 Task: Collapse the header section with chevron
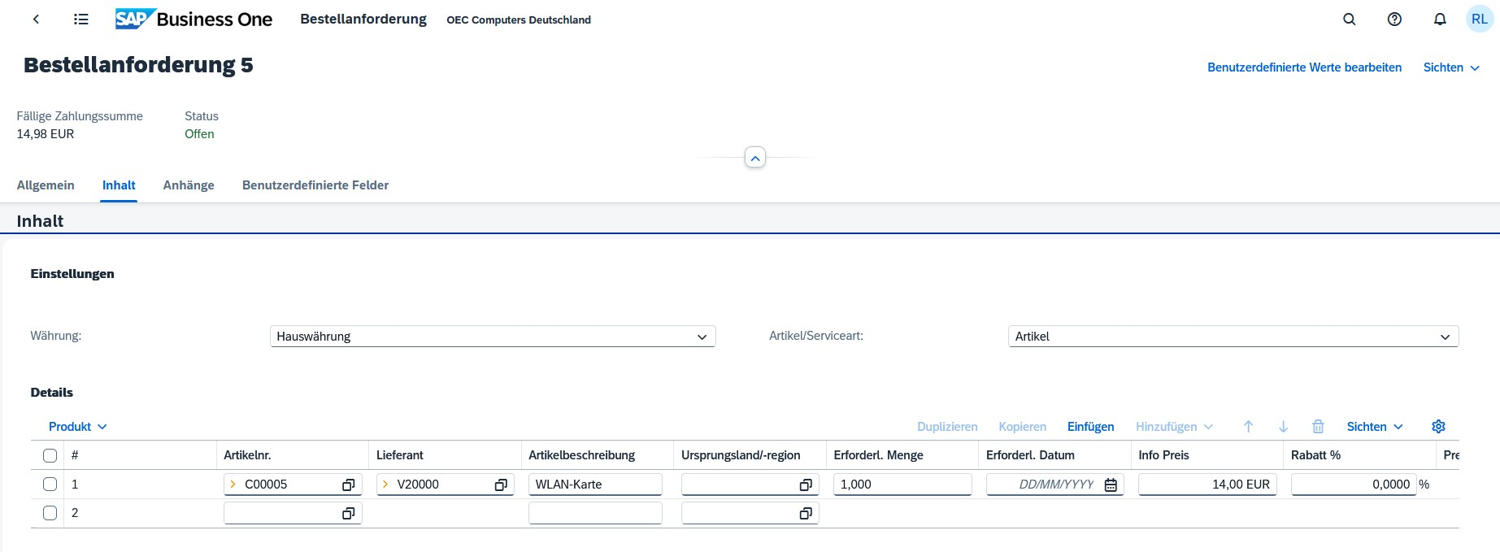pos(755,158)
